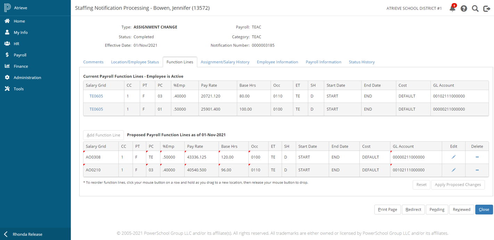Click the notifications bell icon
The image size is (494, 240).
point(452,9)
